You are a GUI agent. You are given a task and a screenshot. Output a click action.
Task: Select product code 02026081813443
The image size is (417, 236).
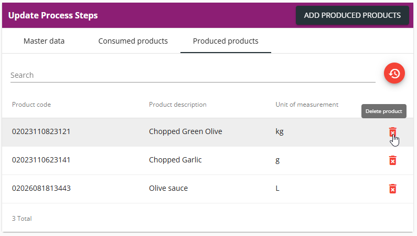pyautogui.click(x=41, y=188)
